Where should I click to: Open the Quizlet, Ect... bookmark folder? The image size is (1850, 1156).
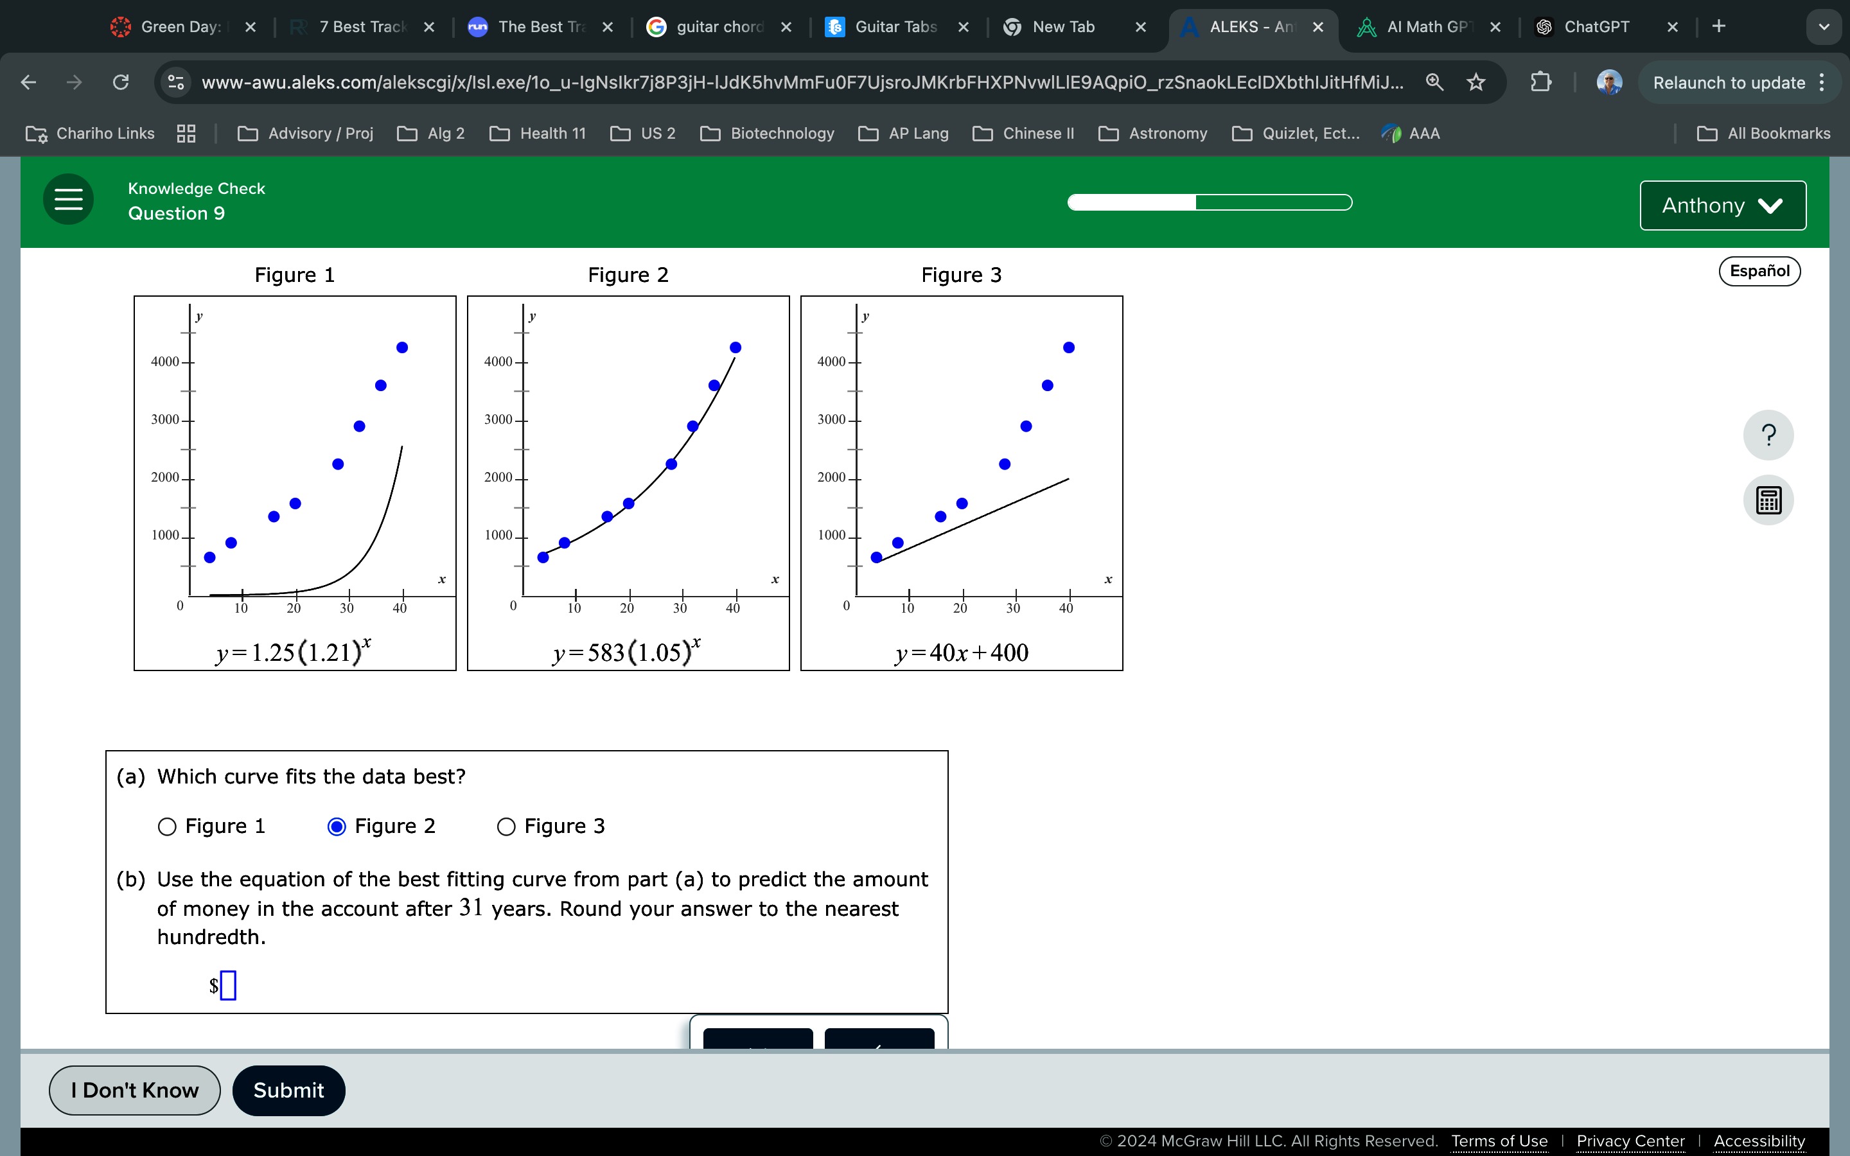coord(1296,134)
